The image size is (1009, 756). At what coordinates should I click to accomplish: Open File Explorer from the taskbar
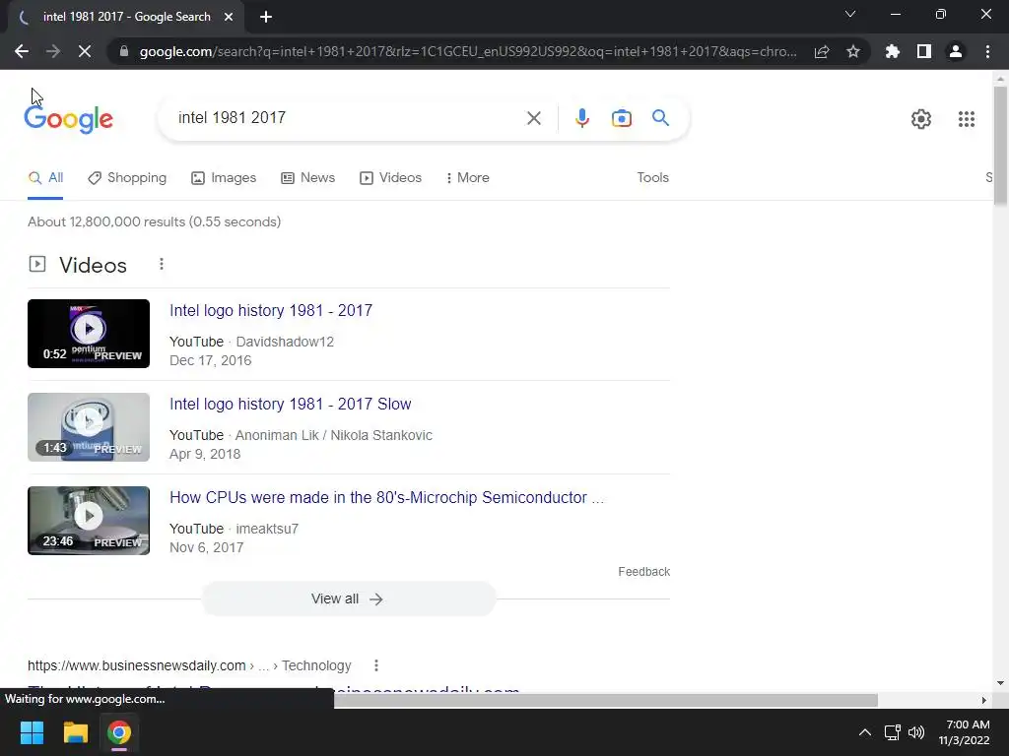75,732
